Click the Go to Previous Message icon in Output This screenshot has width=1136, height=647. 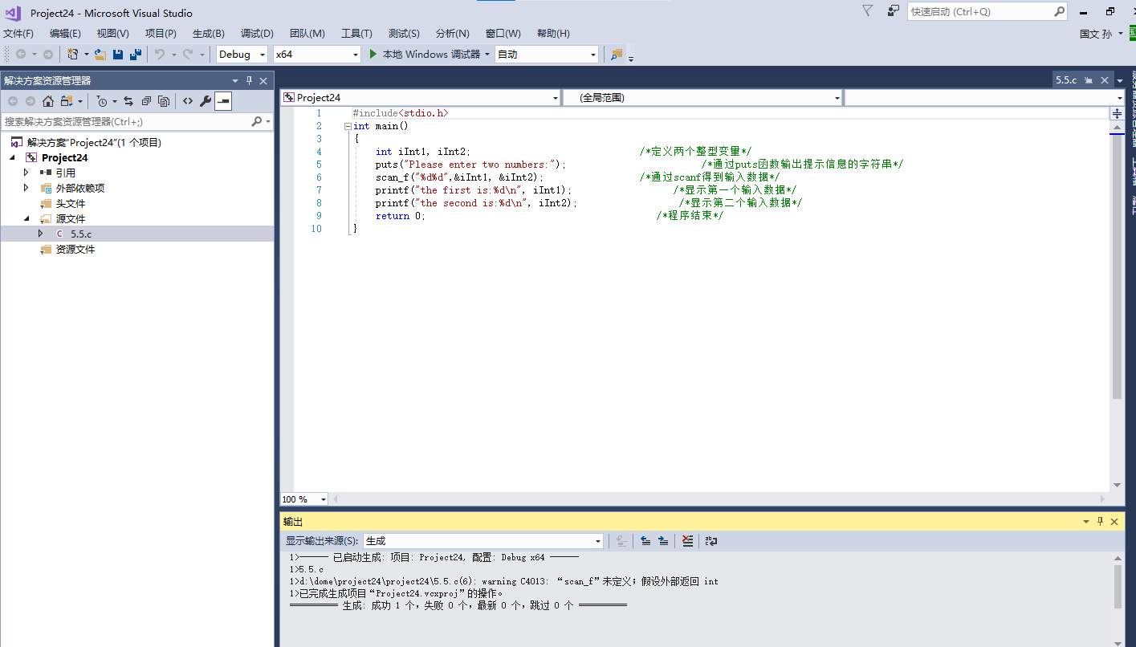point(645,541)
